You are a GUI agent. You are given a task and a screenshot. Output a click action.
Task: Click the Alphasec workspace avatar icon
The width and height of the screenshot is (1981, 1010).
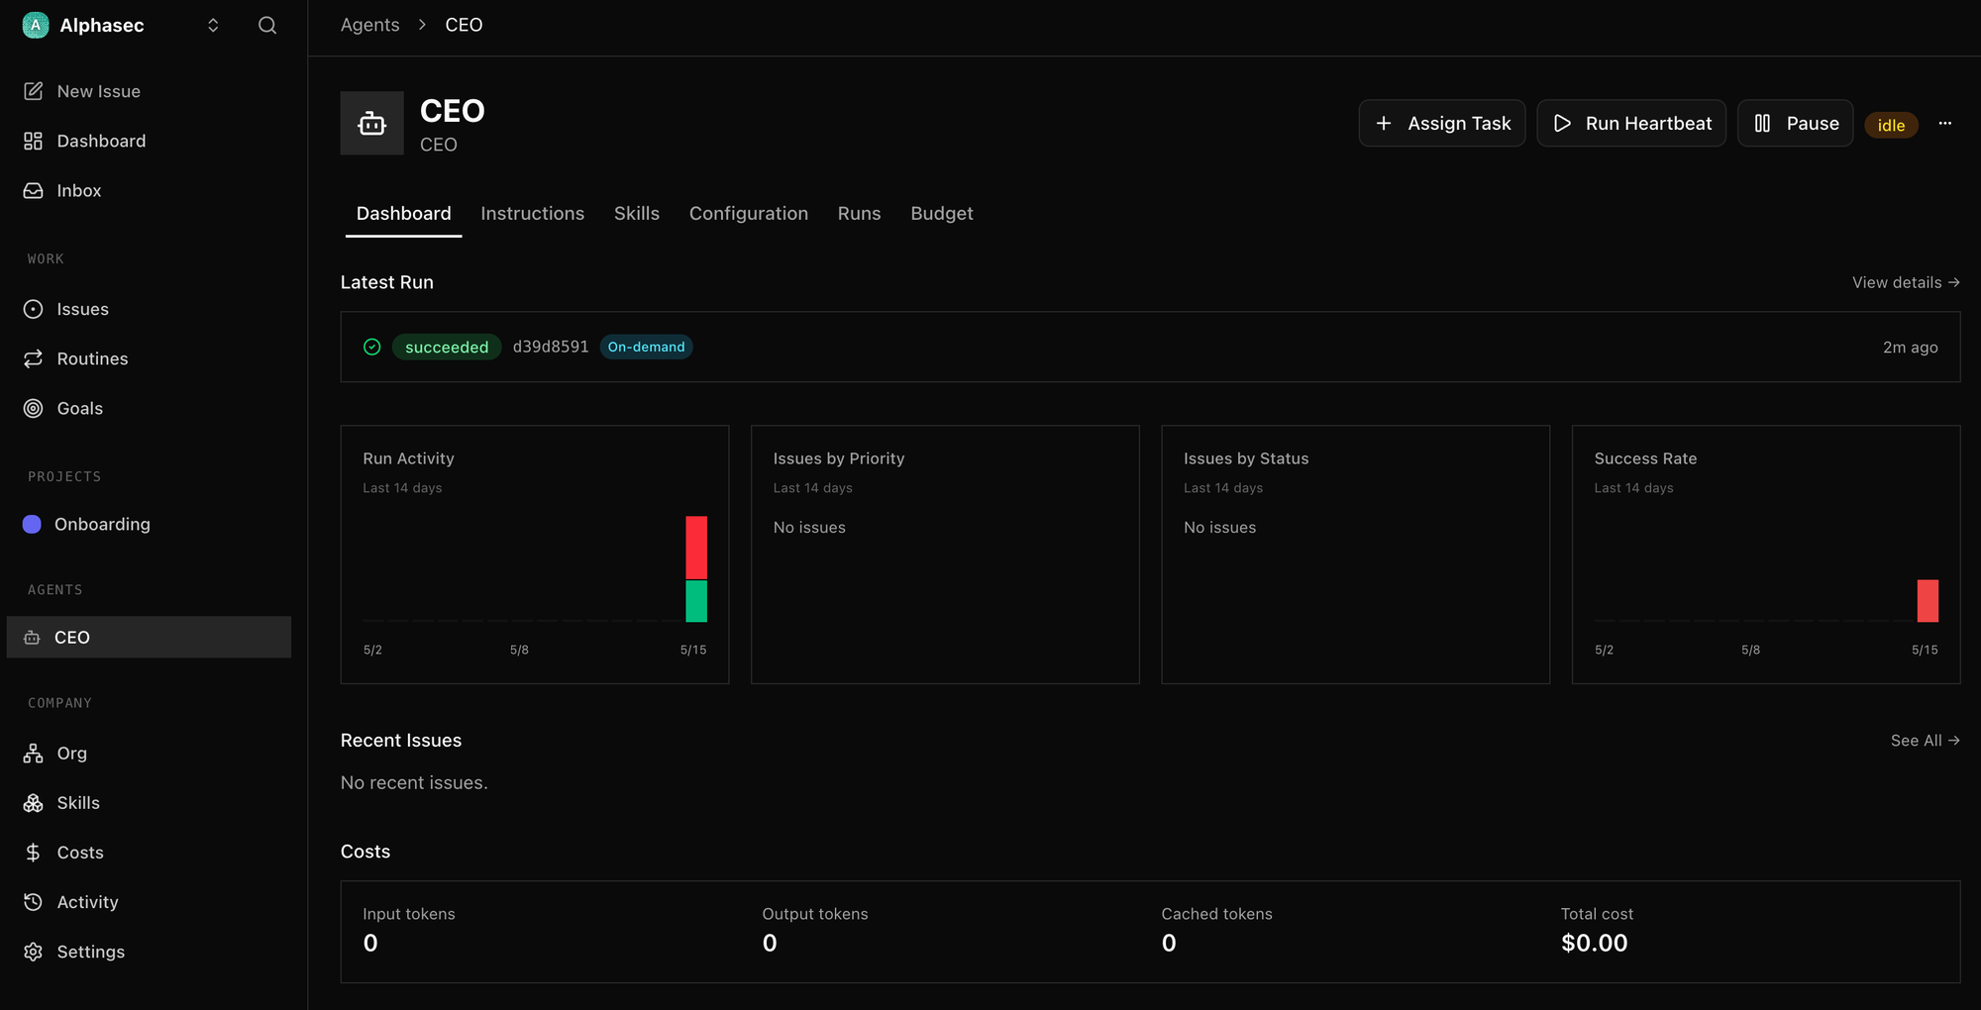pyautogui.click(x=35, y=25)
